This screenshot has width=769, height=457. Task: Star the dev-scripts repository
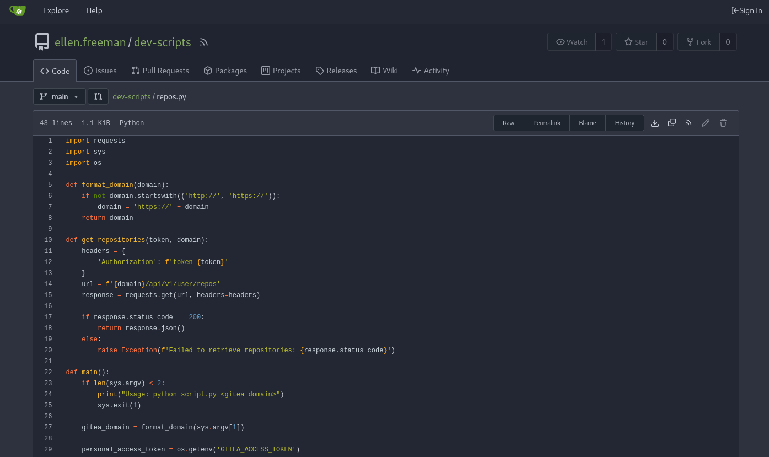pyautogui.click(x=636, y=42)
